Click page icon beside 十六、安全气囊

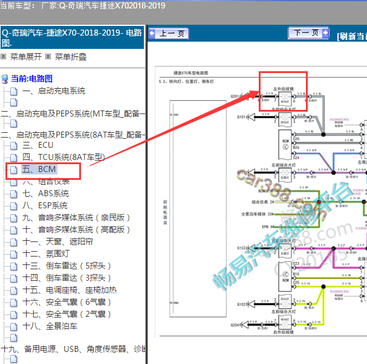click(14, 303)
